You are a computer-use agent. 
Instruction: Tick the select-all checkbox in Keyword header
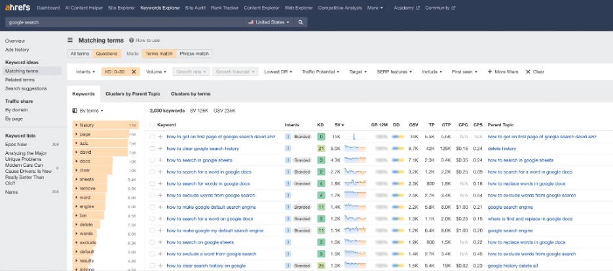coord(152,124)
